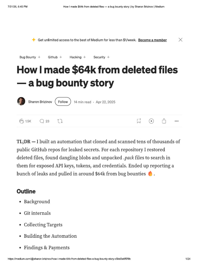
Task: Follow the Security topic plus sign
Action: pos(108,57)
